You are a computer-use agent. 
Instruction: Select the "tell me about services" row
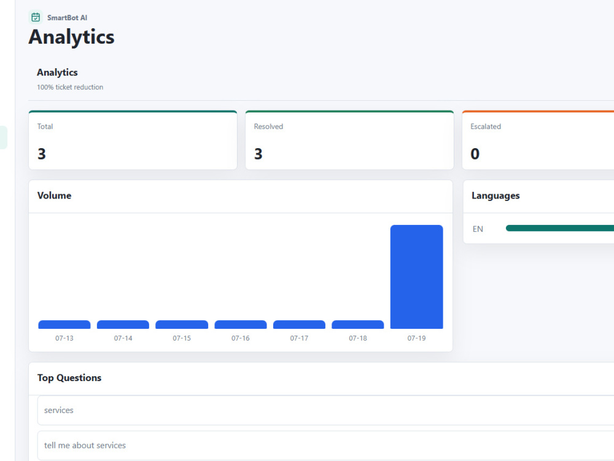pyautogui.click(x=325, y=445)
